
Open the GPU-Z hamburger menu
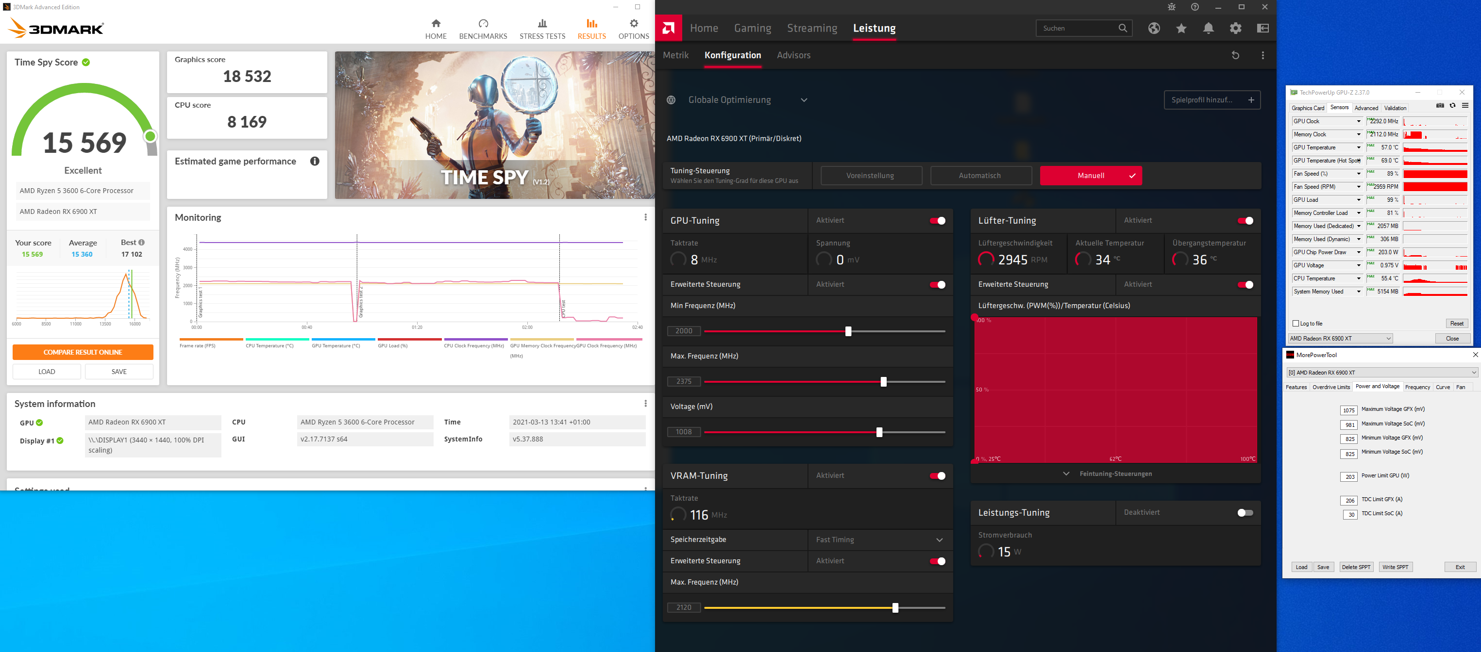pos(1465,106)
